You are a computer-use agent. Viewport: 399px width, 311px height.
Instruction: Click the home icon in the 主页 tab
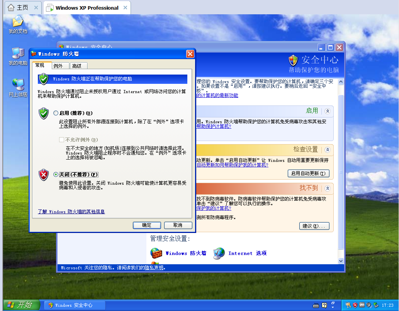click(11, 8)
